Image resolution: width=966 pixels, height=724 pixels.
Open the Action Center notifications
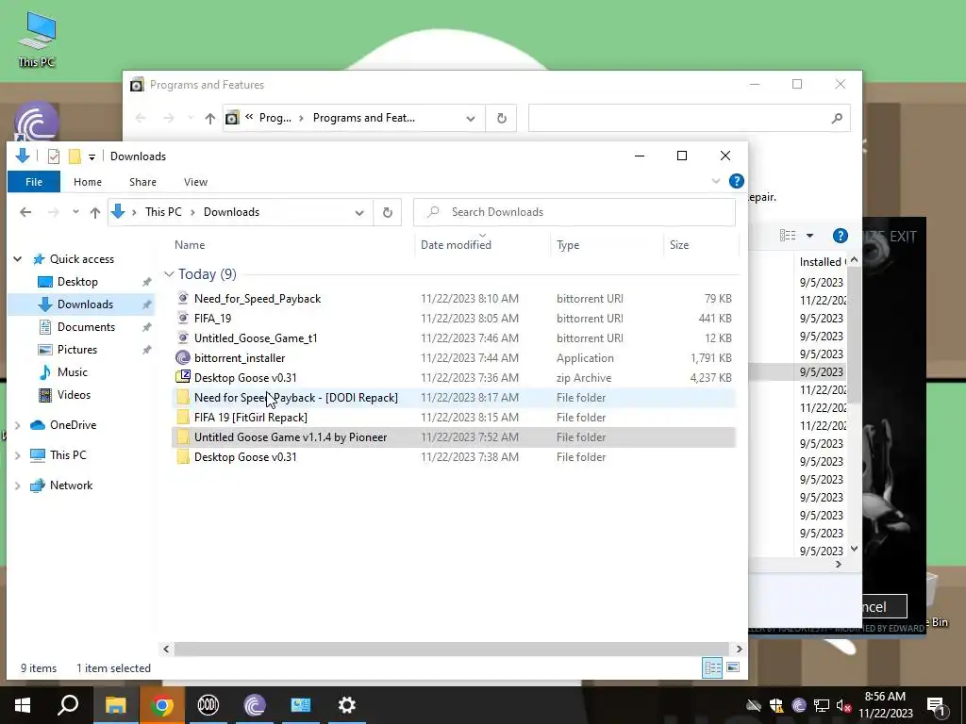coord(936,705)
